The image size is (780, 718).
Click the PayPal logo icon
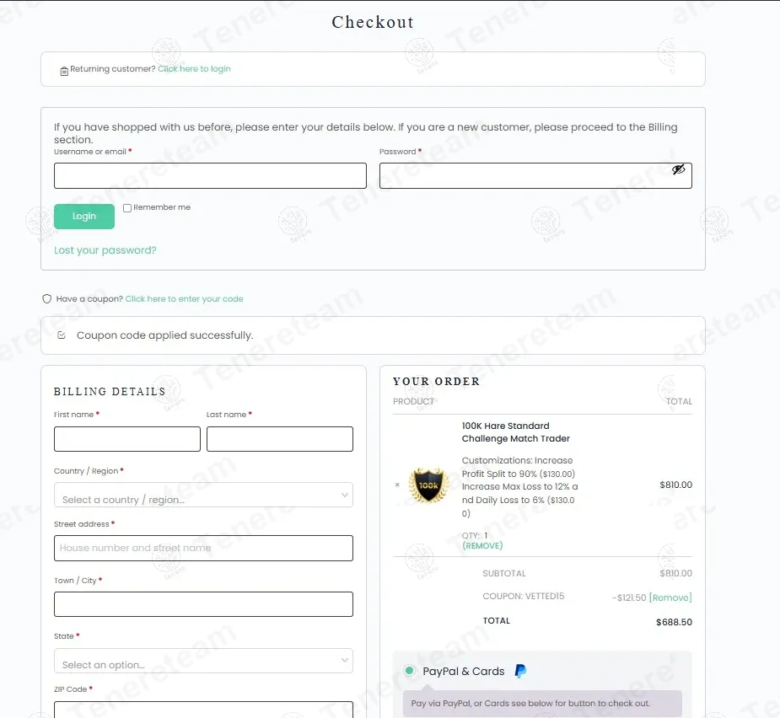click(x=521, y=671)
